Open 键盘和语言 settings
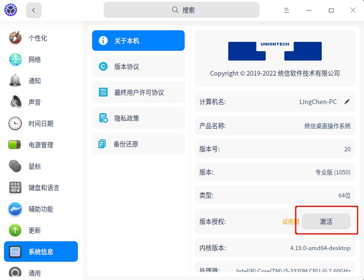Viewport: 364px width, 280px height. click(41, 187)
